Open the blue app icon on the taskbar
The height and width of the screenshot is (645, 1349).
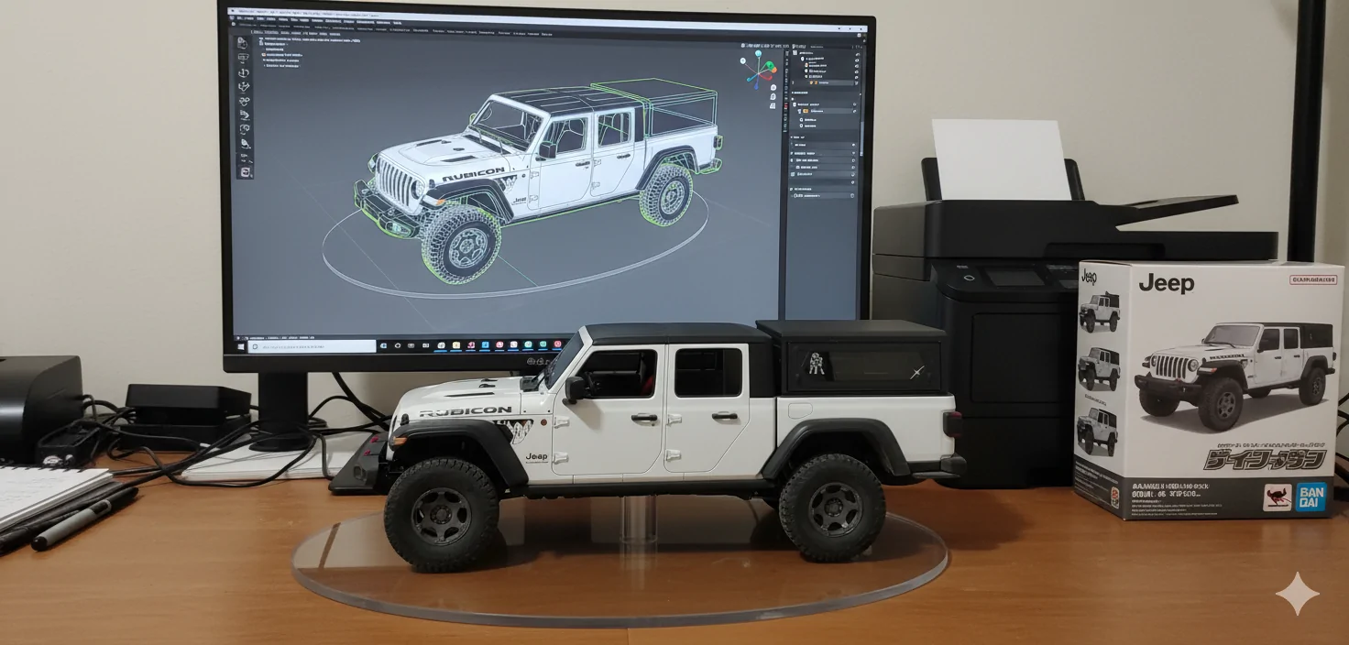485,344
